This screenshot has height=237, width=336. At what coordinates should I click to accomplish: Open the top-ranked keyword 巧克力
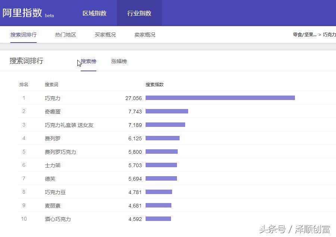pos(50,98)
